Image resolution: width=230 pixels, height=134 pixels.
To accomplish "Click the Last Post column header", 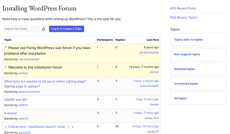I will click(152, 40).
